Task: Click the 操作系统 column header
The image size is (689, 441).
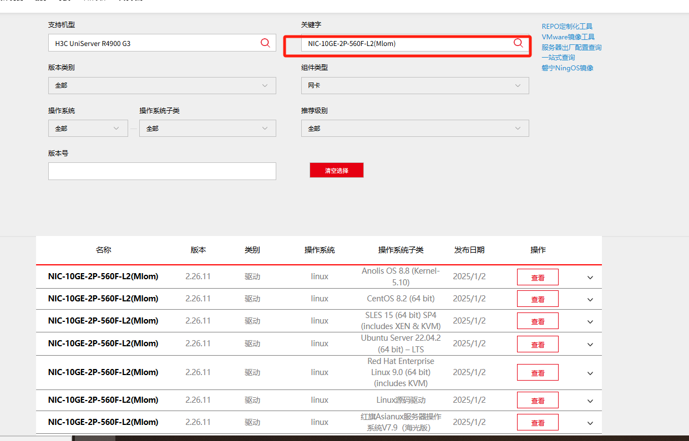Action: [x=320, y=250]
